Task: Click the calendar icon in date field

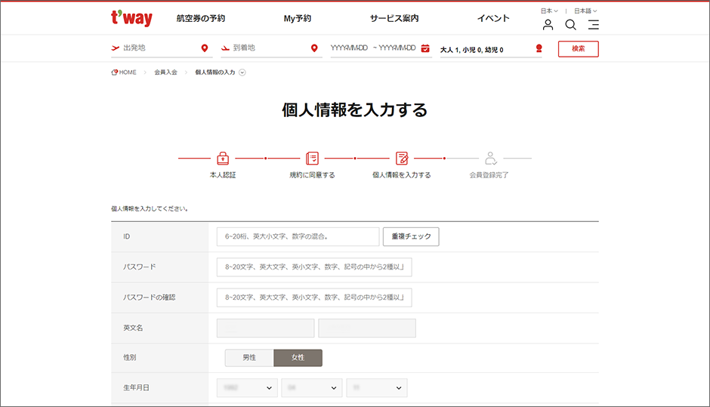Action: pyautogui.click(x=425, y=49)
